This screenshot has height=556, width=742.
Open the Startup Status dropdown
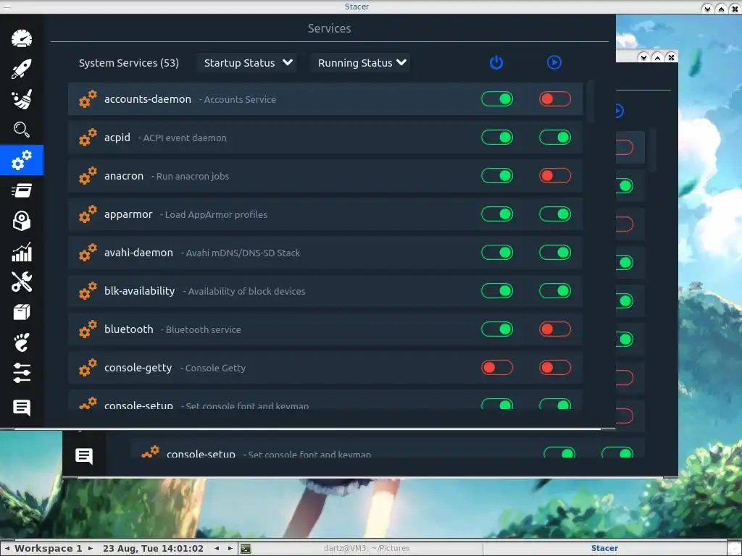(248, 63)
